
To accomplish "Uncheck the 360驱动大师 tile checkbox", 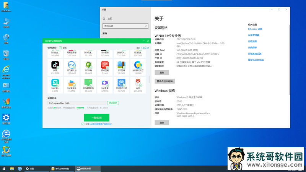I will click(x=124, y=85).
